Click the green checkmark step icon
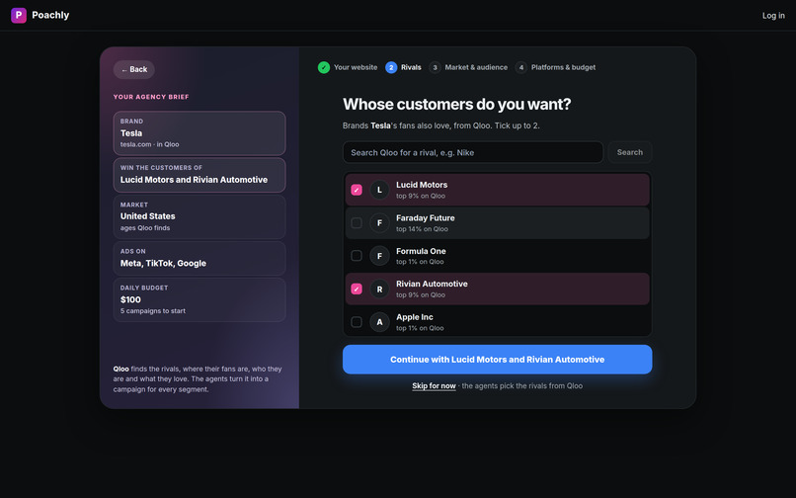Image resolution: width=796 pixels, height=498 pixels. [324, 67]
